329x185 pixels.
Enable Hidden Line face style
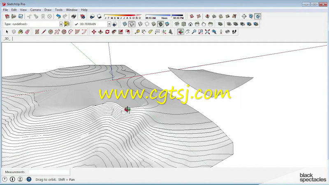pyautogui.click(x=147, y=24)
